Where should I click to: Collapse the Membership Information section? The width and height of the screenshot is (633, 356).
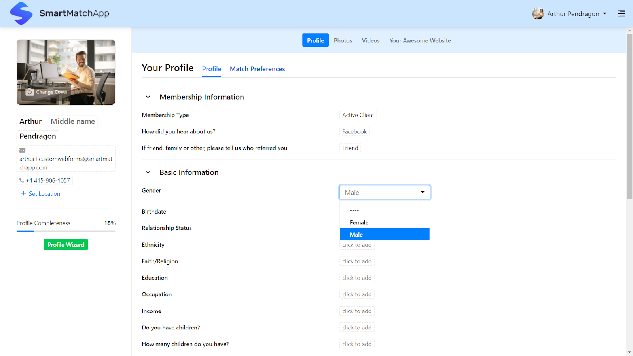[x=148, y=97]
